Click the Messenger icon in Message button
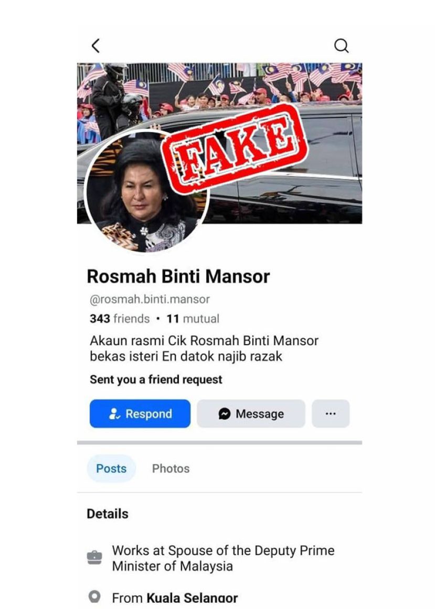This screenshot has height=609, width=435. click(x=224, y=414)
